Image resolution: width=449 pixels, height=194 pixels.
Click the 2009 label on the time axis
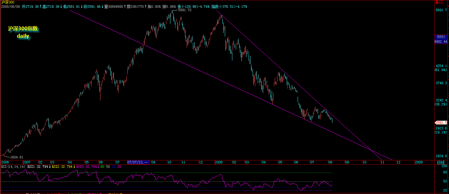(x=419, y=162)
